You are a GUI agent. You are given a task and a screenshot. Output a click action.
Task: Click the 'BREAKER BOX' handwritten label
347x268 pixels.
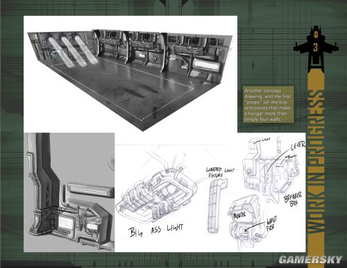(293, 199)
